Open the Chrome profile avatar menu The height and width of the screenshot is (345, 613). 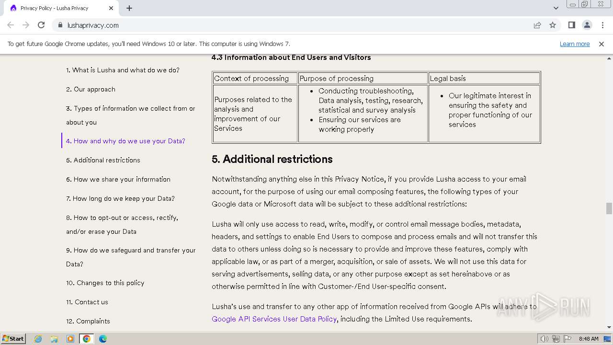[x=587, y=25]
